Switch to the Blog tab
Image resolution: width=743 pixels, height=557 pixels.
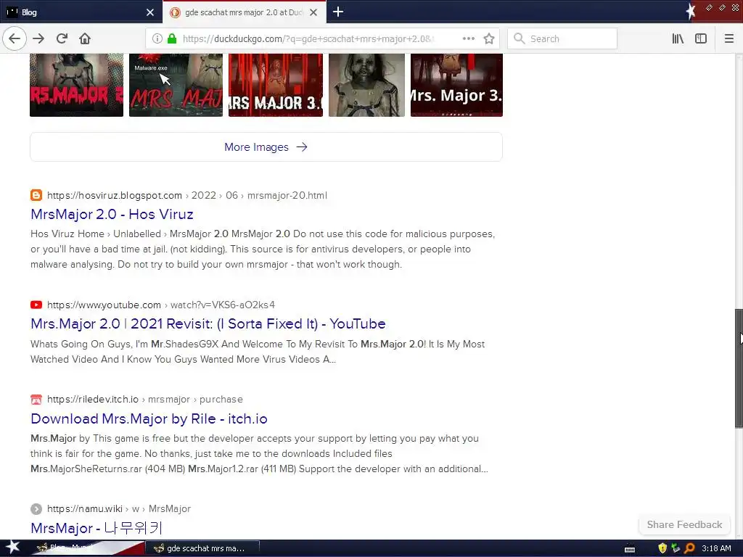[x=81, y=12]
